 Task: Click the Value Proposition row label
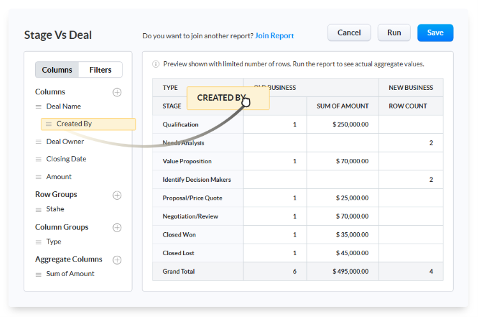pyautogui.click(x=187, y=161)
